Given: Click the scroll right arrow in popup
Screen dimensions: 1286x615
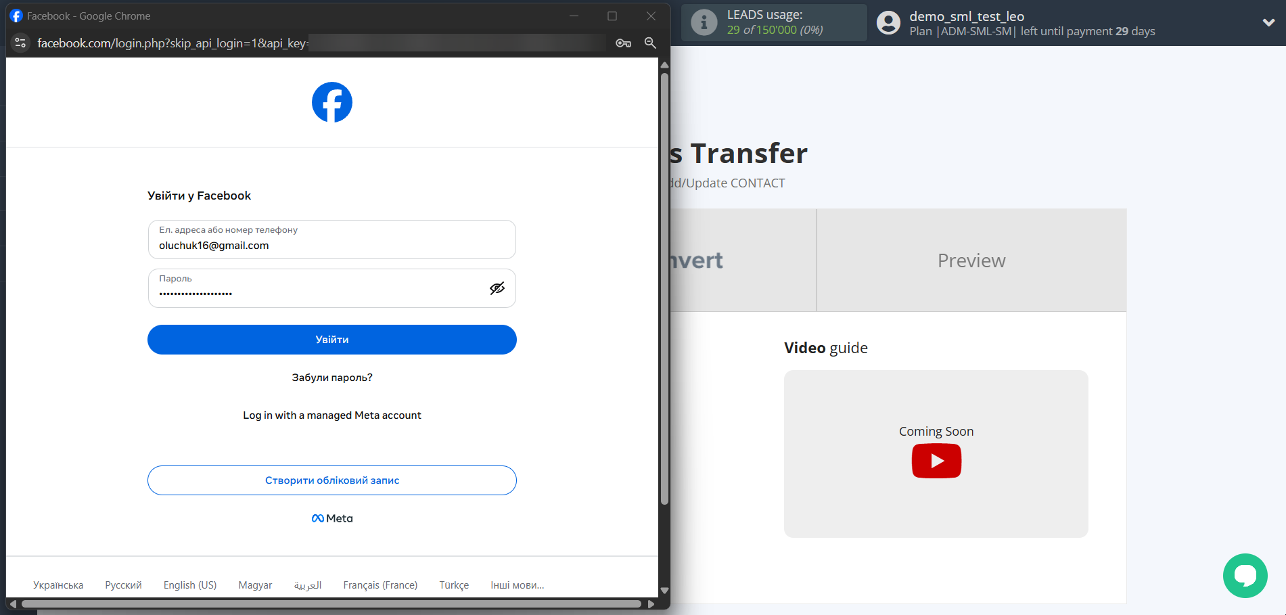Looking at the screenshot, I should tap(651, 603).
